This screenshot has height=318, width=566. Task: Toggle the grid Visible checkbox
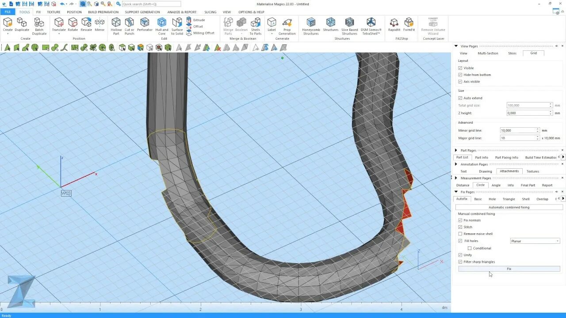(x=460, y=68)
